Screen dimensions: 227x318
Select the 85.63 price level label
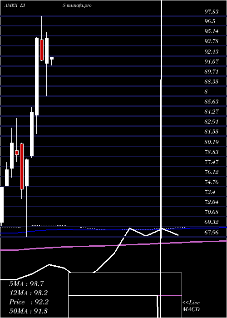click(x=212, y=101)
